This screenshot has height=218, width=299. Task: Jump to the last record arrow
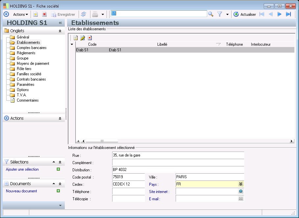coord(288,14)
